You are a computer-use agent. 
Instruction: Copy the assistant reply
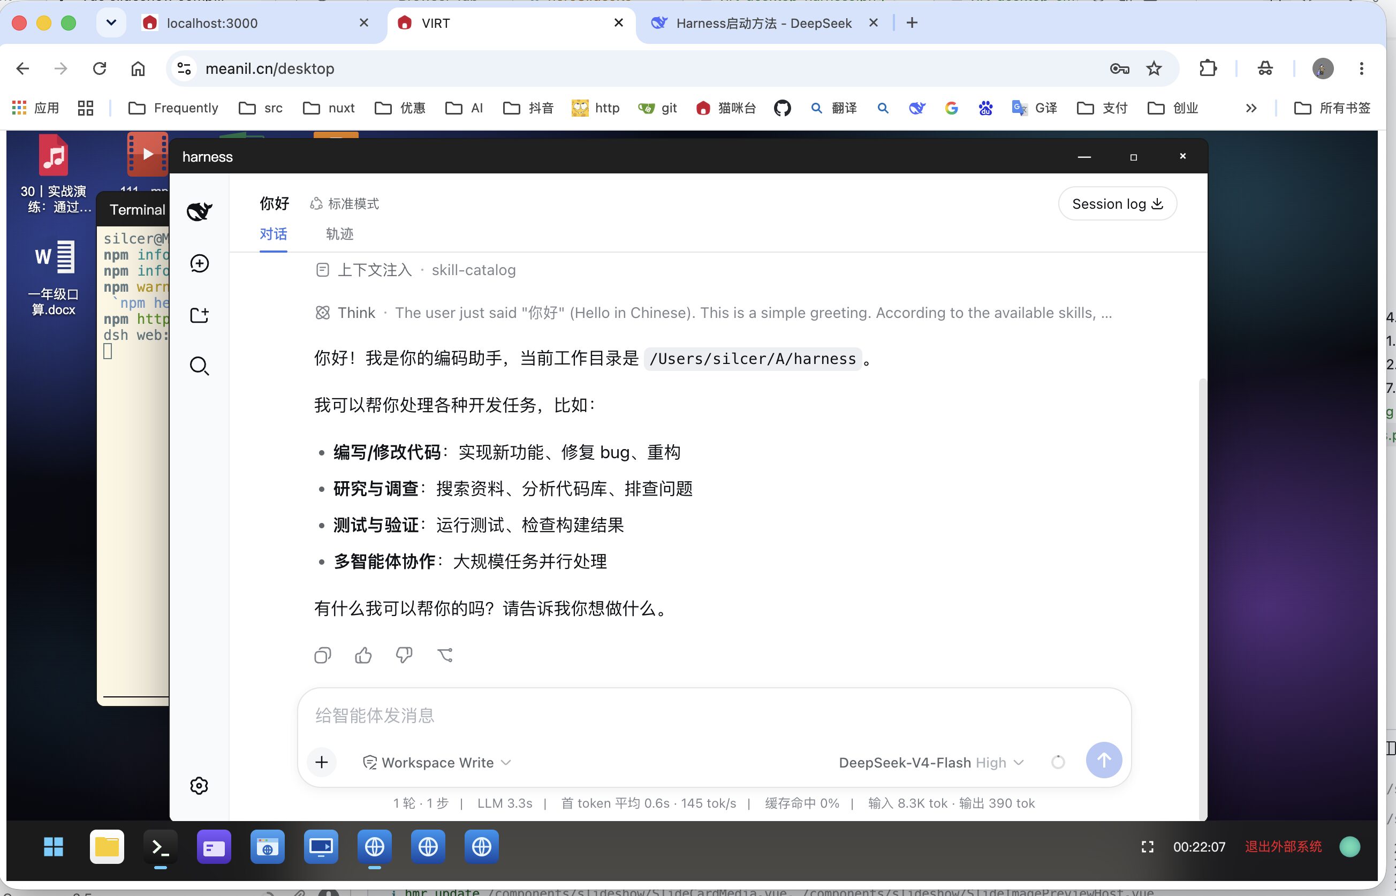click(323, 655)
